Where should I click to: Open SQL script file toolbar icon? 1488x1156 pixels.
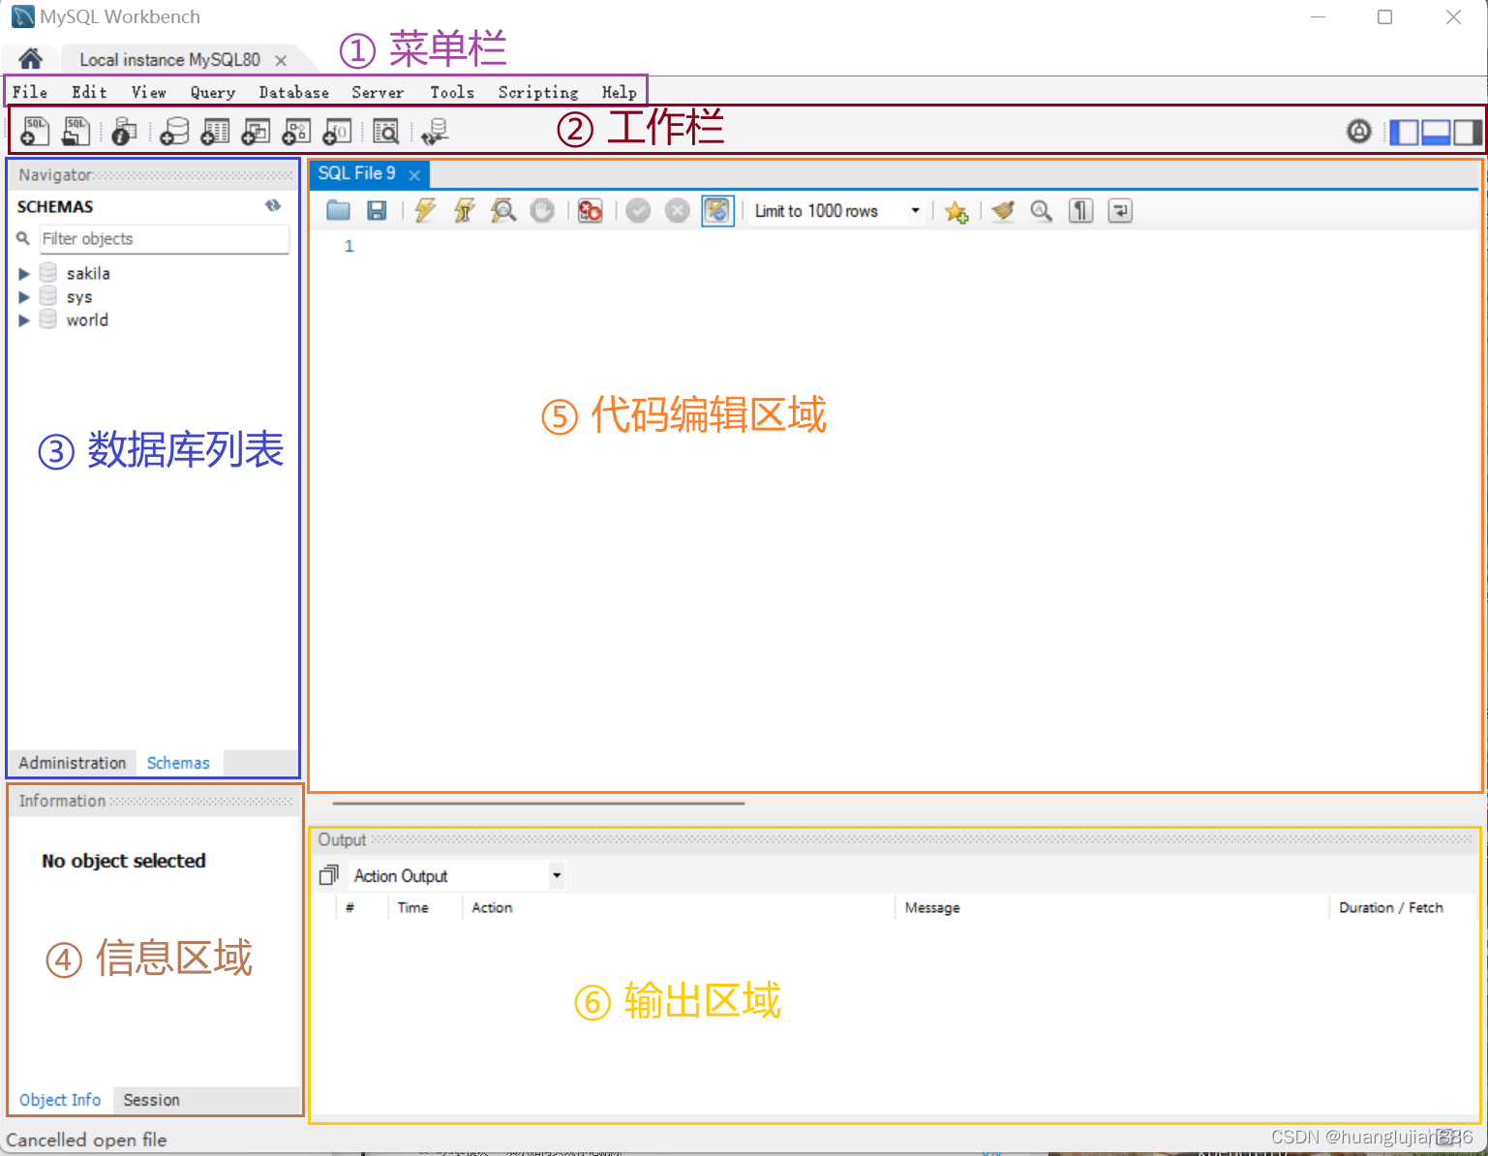pos(76,131)
